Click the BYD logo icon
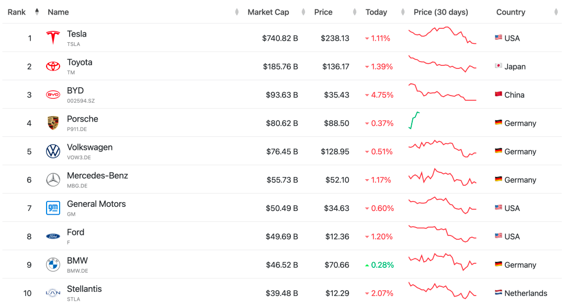Screen dimensions: 565x306 click(53, 95)
